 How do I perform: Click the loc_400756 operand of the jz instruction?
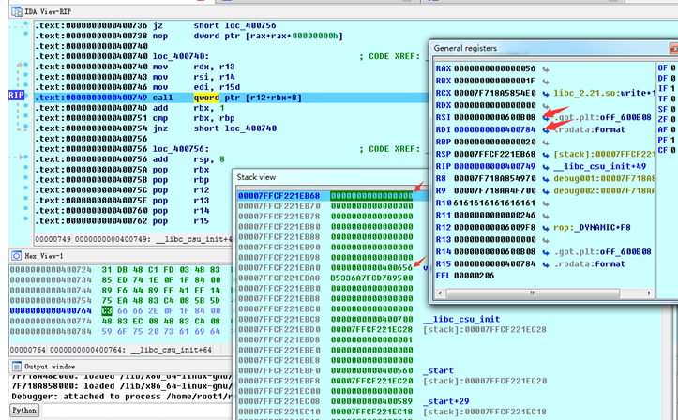pyautogui.click(x=250, y=25)
